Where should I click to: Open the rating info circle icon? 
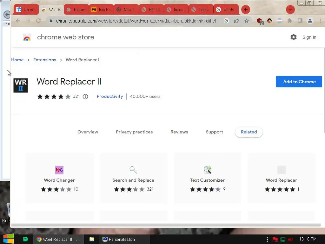tap(85, 97)
